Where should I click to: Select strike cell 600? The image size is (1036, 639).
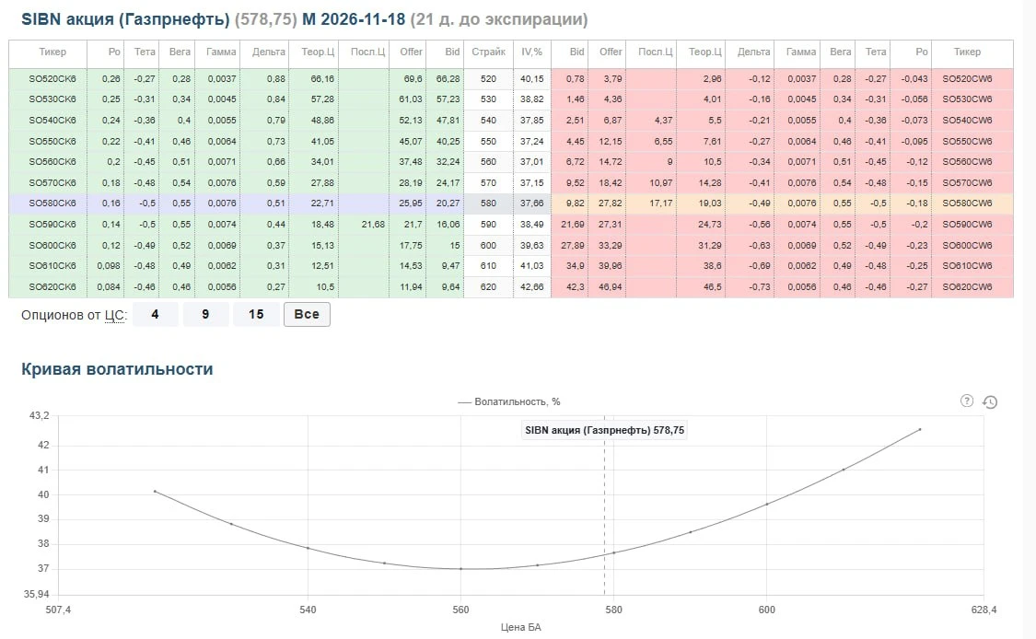[x=488, y=245]
